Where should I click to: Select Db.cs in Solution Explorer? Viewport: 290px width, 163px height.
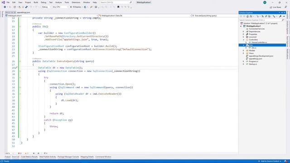254,48
